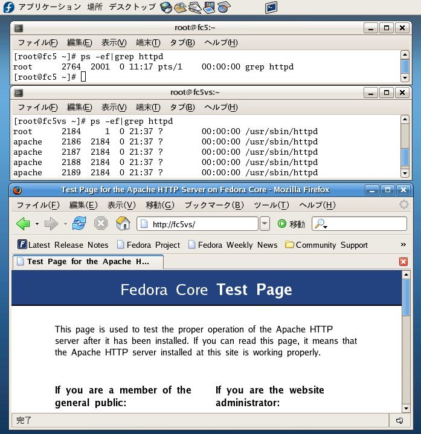
Task: Click window menu icon of root@fc5vs terminal
Action: pyautogui.click(x=19, y=92)
